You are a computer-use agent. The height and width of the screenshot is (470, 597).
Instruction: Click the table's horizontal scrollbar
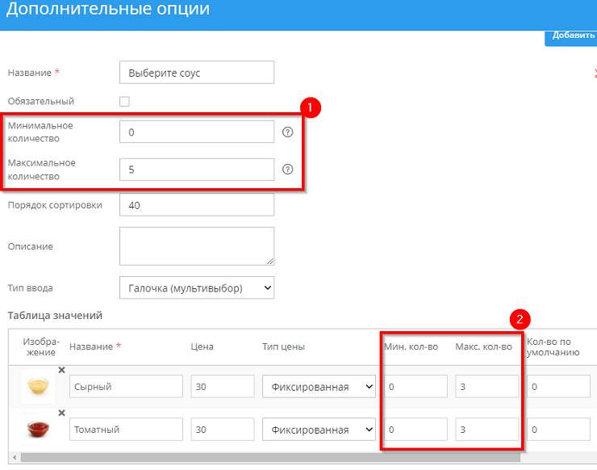242,458
